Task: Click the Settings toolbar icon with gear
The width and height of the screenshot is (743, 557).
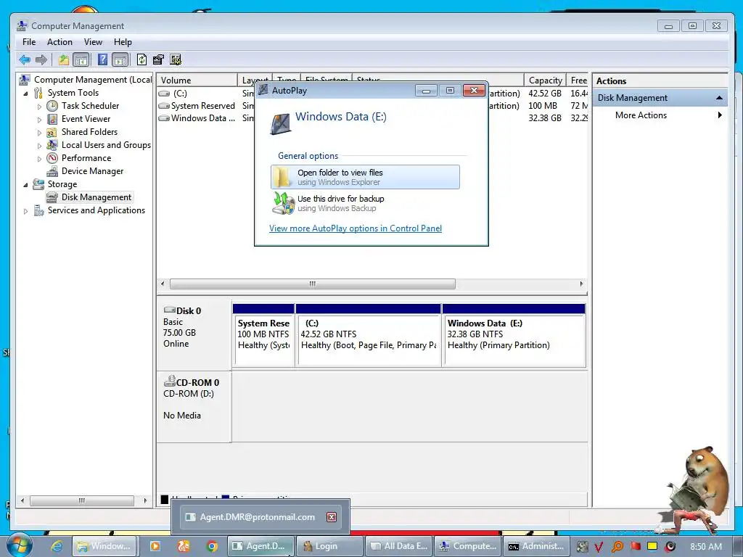Action: 176,59
